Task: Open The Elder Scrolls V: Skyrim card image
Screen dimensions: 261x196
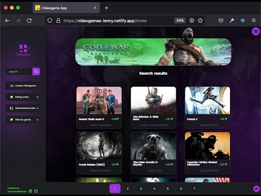Action: tap(153, 146)
